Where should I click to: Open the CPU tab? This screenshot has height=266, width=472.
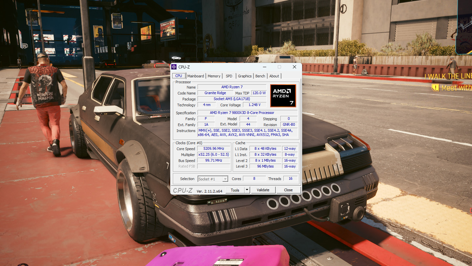point(179,76)
